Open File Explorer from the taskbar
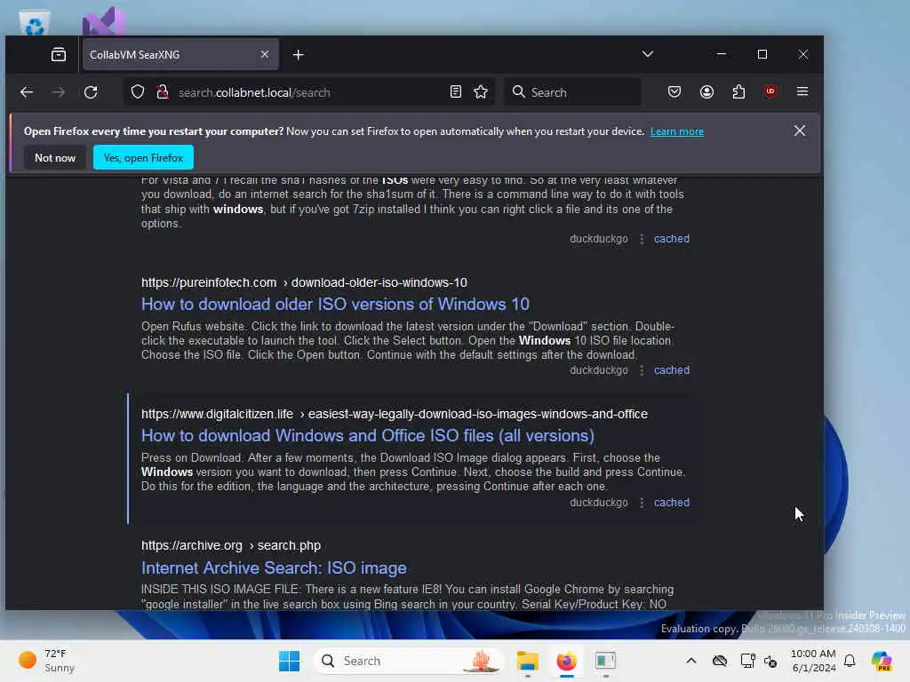910x682 pixels. tap(528, 661)
